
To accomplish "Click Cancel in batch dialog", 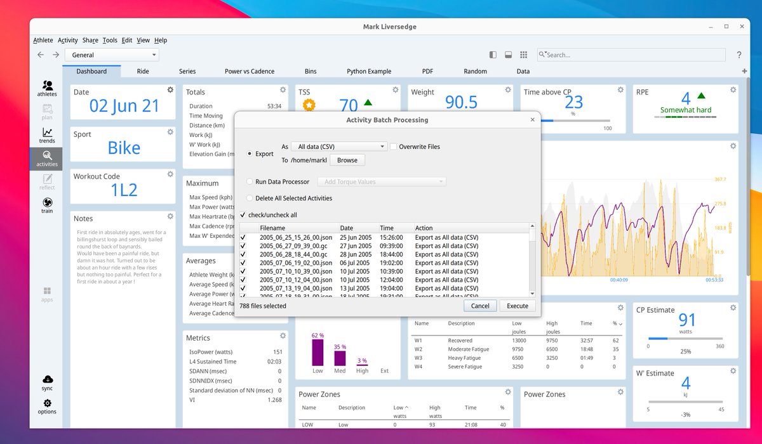I will point(480,306).
